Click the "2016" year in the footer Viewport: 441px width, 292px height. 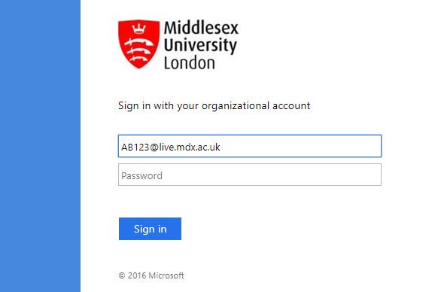(137, 275)
